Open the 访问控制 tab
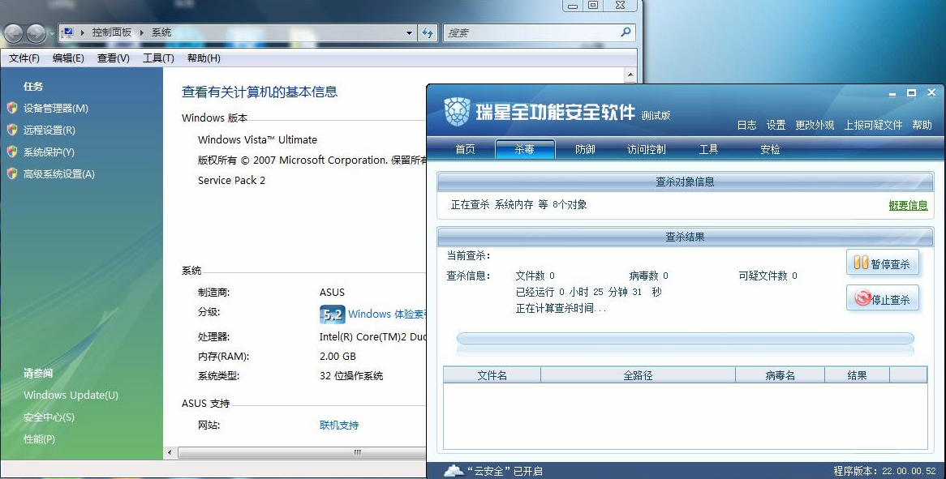Screen dimensions: 946x479 646,149
